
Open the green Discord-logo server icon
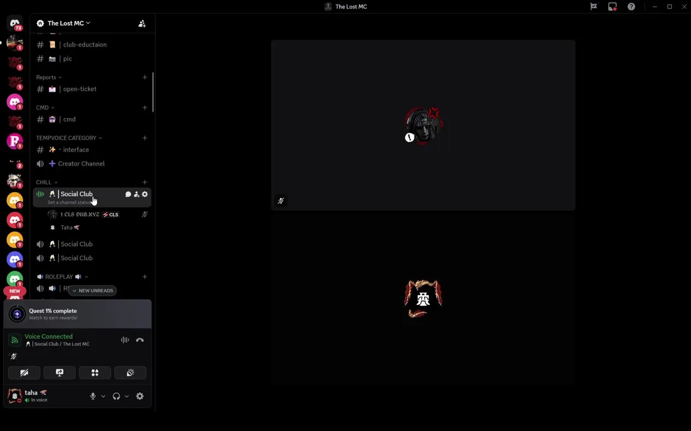(14, 279)
